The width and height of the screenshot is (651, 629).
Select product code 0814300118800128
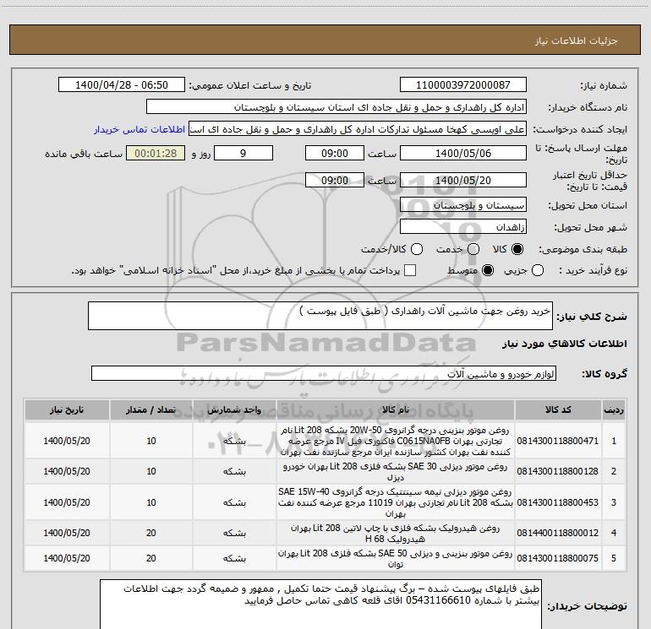[558, 471]
